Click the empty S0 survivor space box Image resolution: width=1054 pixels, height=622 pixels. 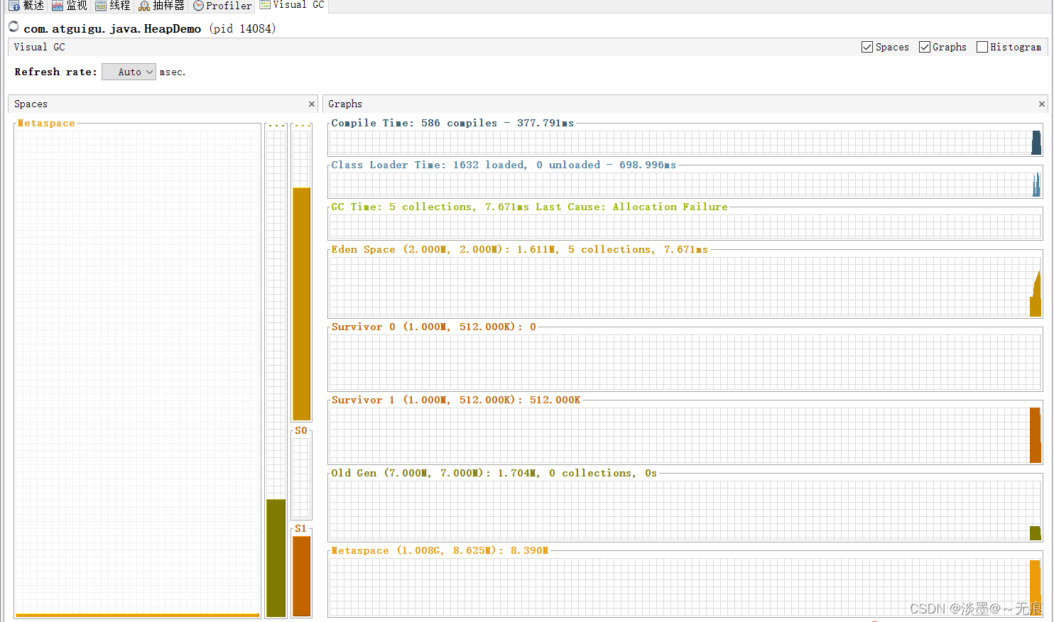click(302, 478)
